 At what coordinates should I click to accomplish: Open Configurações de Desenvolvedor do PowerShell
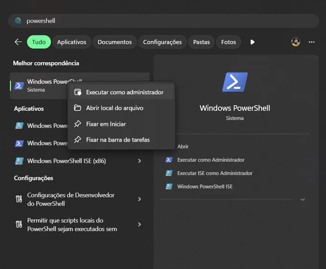pyautogui.click(x=80, y=199)
